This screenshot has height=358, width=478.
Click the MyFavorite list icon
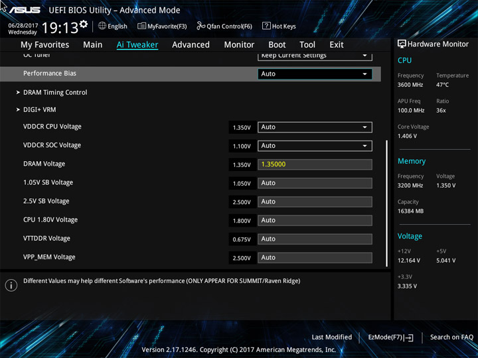click(x=141, y=26)
